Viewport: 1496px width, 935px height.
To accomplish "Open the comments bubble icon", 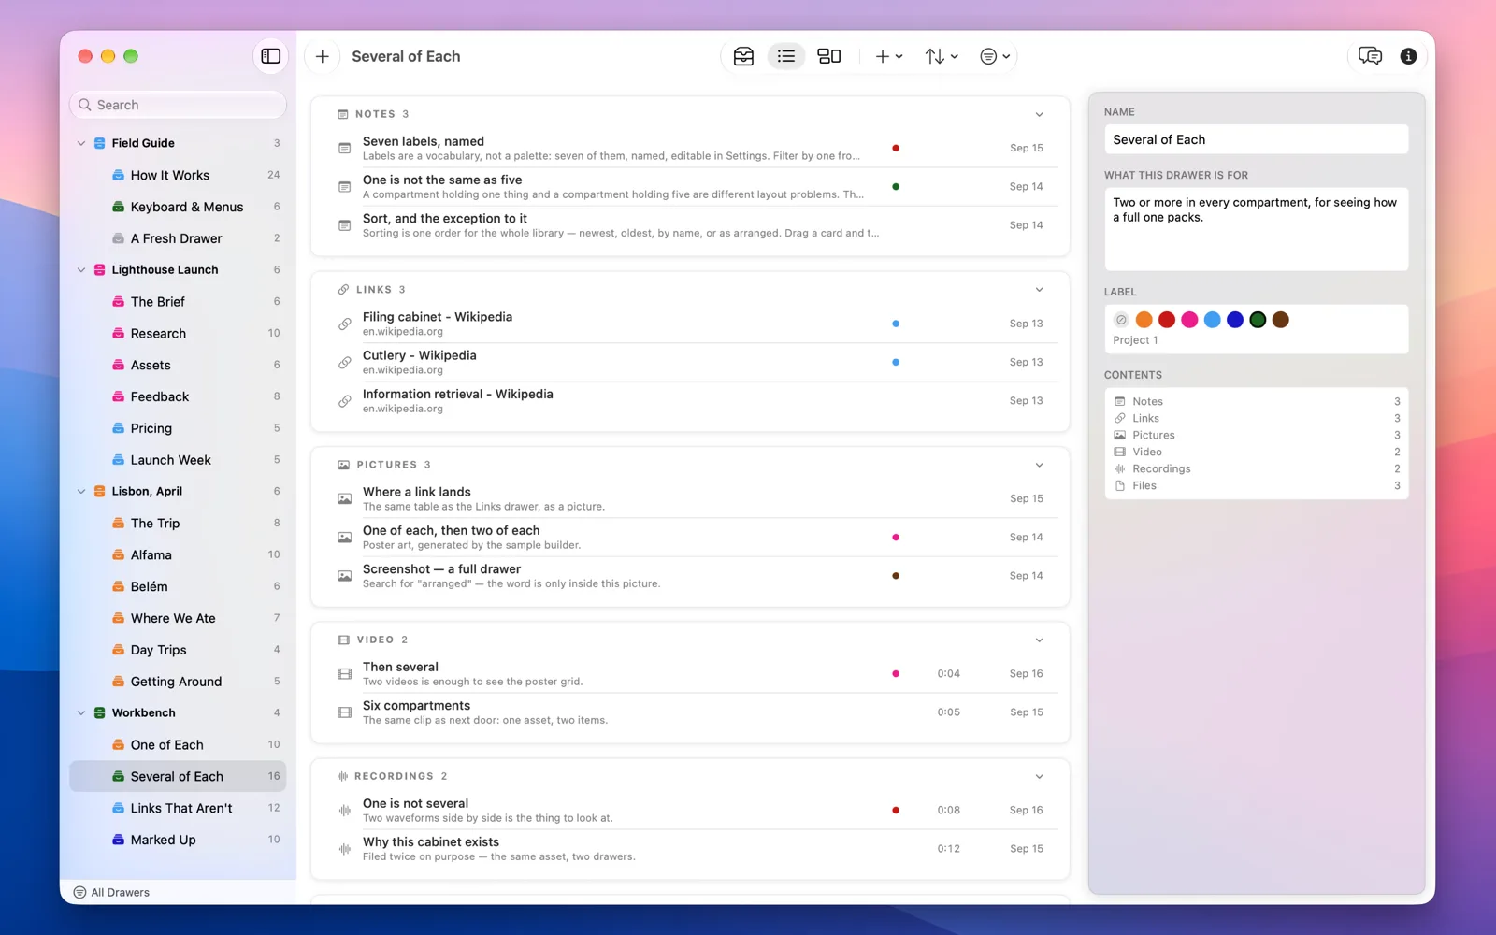I will pos(1370,56).
